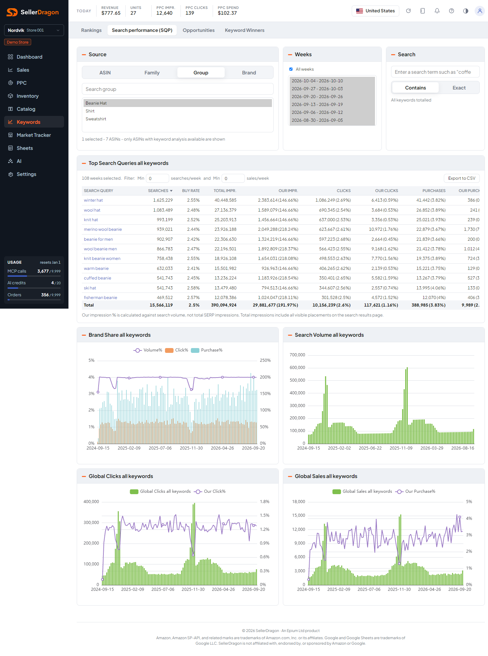Click Export to CSV button
This screenshot has width=488, height=656.
pyautogui.click(x=462, y=178)
